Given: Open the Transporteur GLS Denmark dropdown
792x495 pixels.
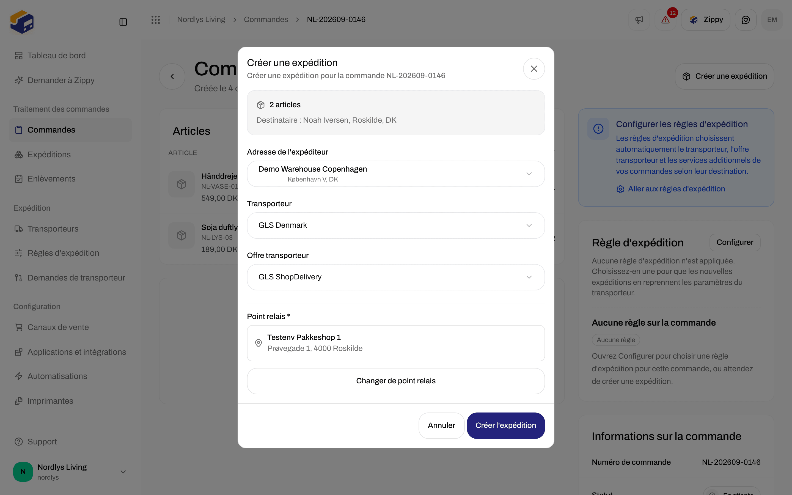Looking at the screenshot, I should (396, 226).
